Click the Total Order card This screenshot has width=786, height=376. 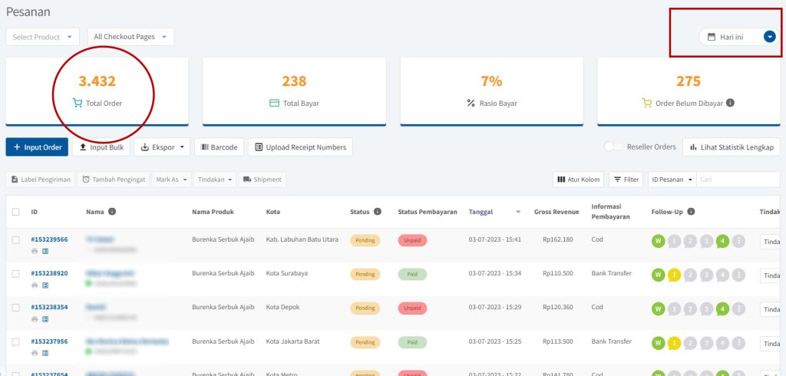tap(97, 91)
